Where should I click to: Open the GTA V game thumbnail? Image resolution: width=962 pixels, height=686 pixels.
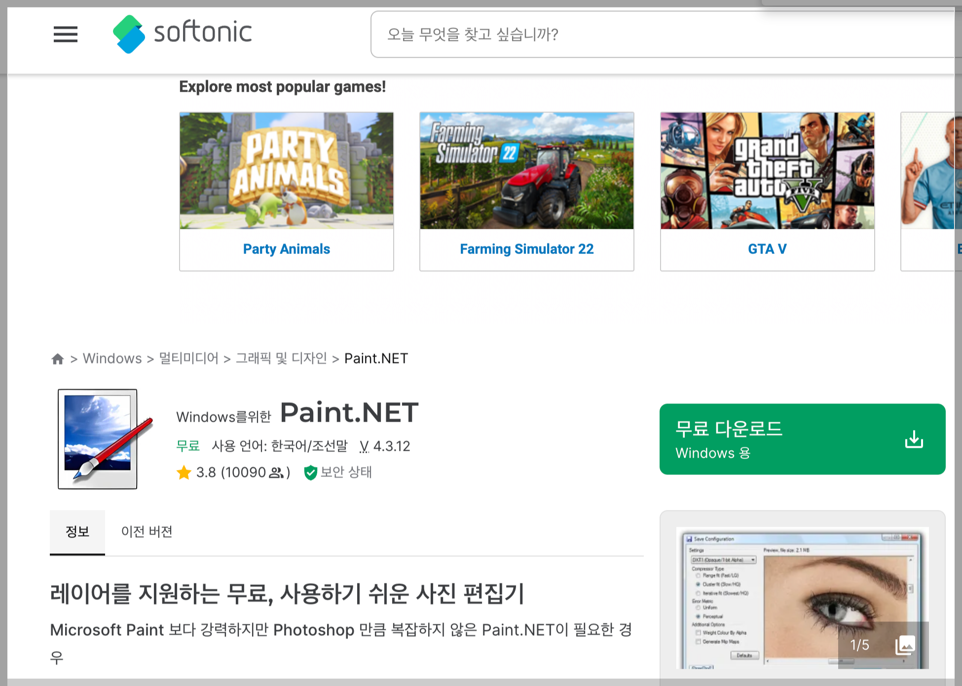click(768, 171)
